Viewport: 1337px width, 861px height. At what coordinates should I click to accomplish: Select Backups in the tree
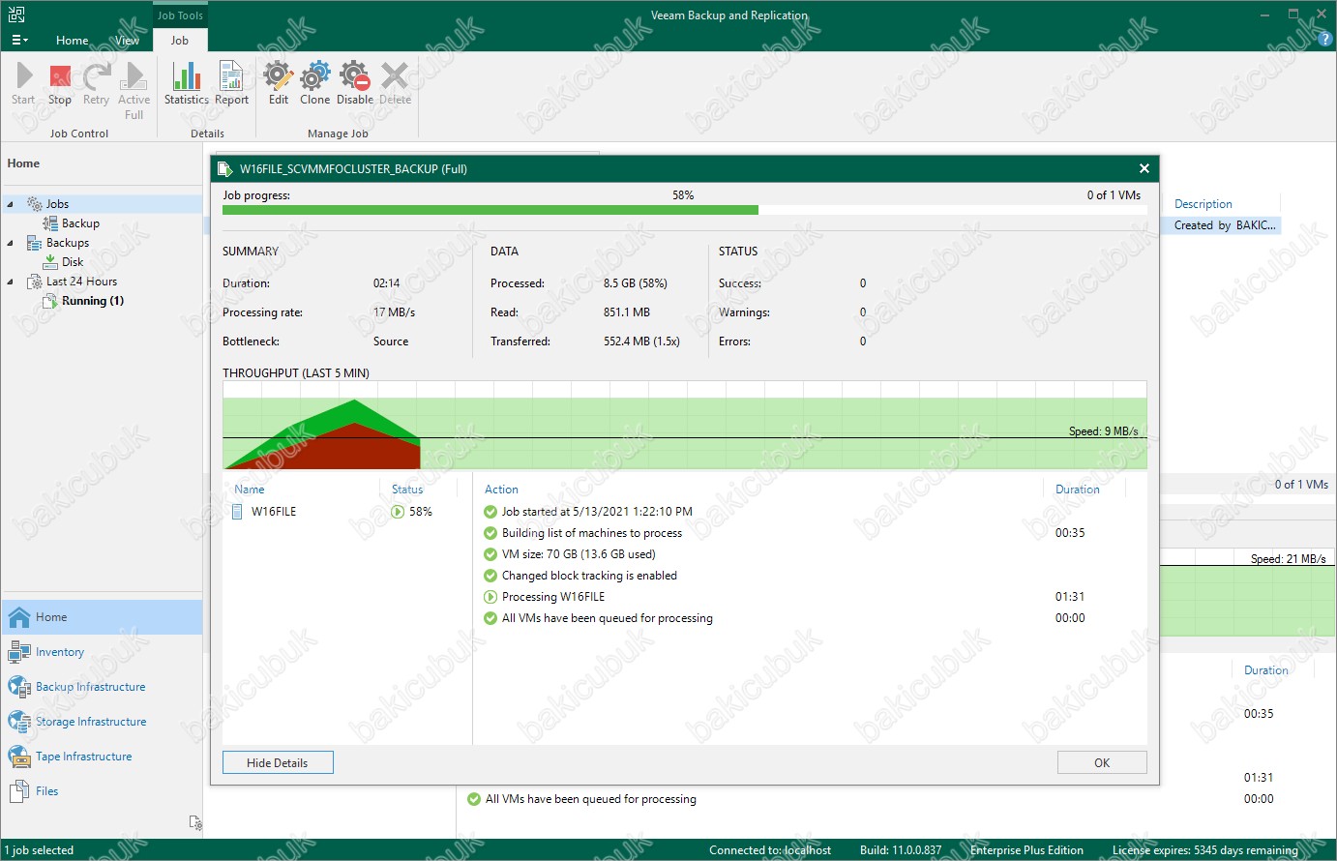pyautogui.click(x=67, y=243)
